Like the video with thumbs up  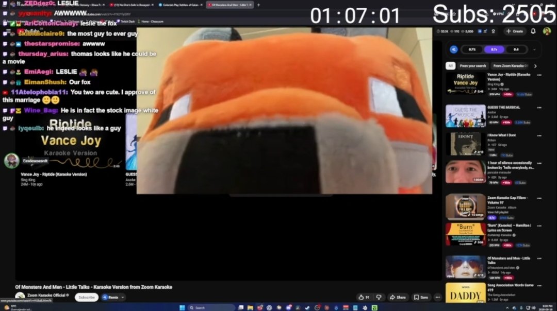coord(364,297)
